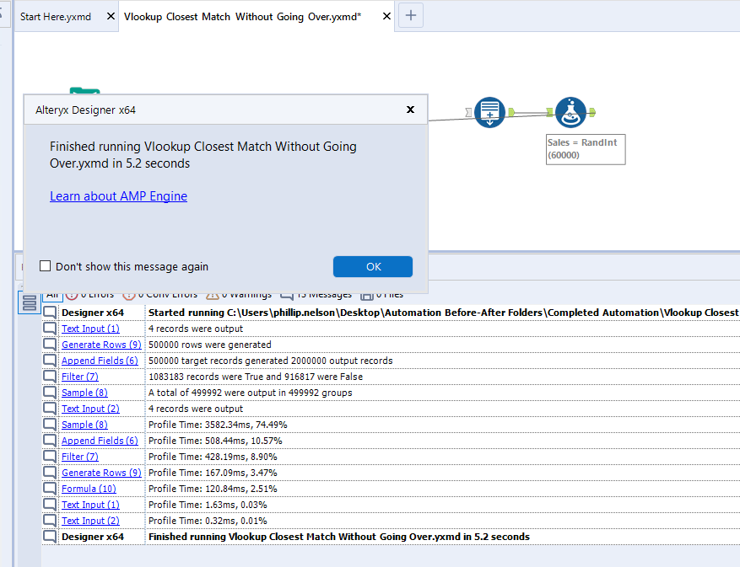
Task: Click the Formula annotation 'Sales = RandInt (60000)'
Action: point(584,149)
